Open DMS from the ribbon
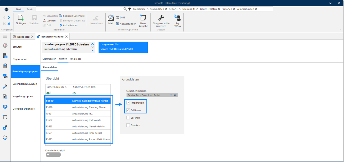 click(120, 18)
